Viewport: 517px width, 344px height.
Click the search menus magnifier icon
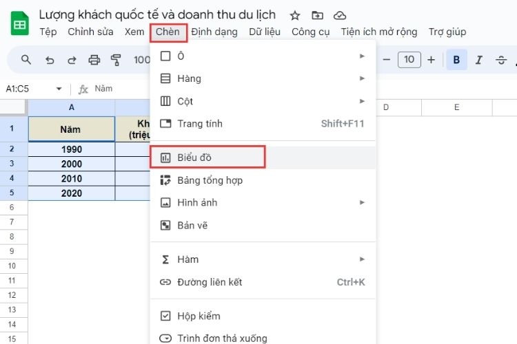[26, 60]
